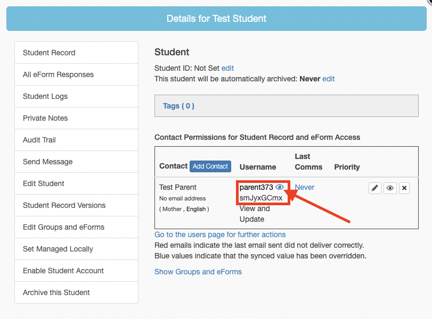
Task: Select Student Logs in sidebar
Action: (x=45, y=96)
